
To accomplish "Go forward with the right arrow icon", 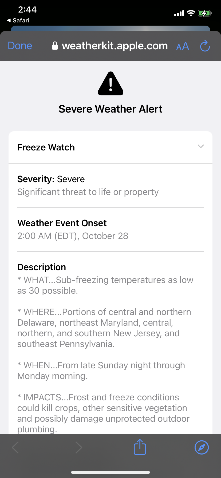I will [x=79, y=447].
